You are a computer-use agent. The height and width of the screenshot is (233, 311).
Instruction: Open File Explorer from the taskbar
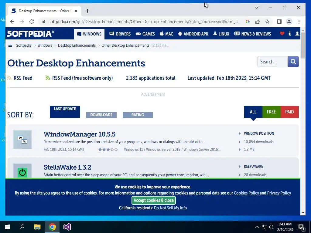coord(37,227)
